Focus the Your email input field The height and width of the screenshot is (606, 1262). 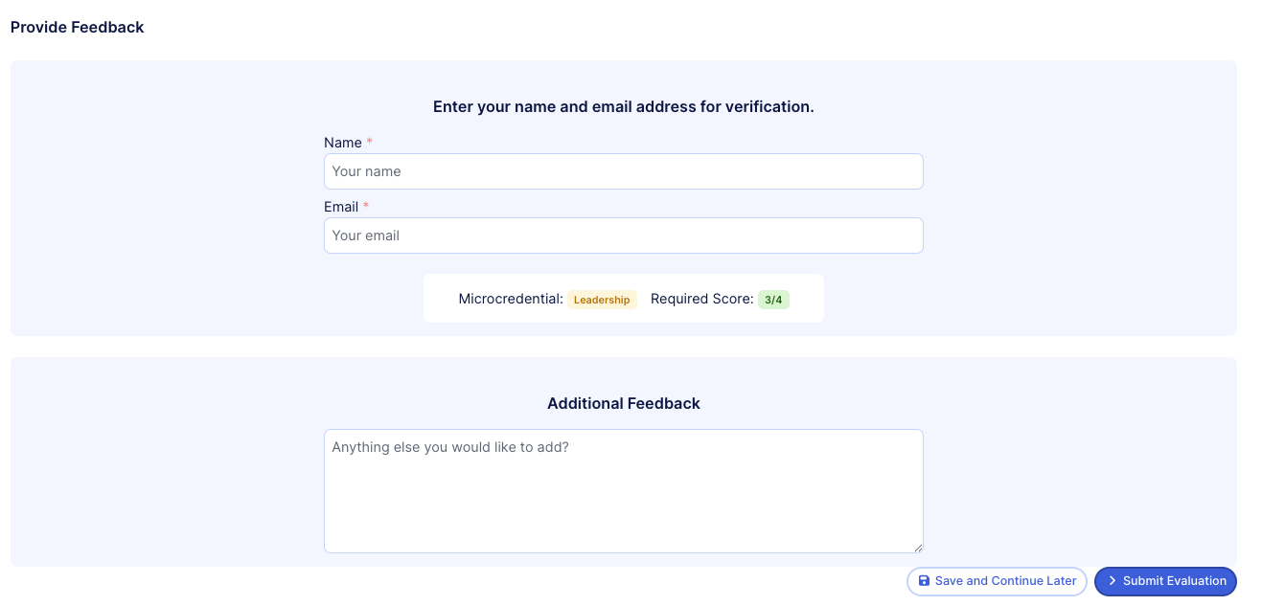623,236
